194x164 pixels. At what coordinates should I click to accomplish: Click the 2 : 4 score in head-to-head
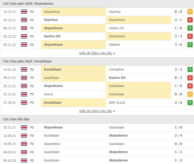coord(178,136)
